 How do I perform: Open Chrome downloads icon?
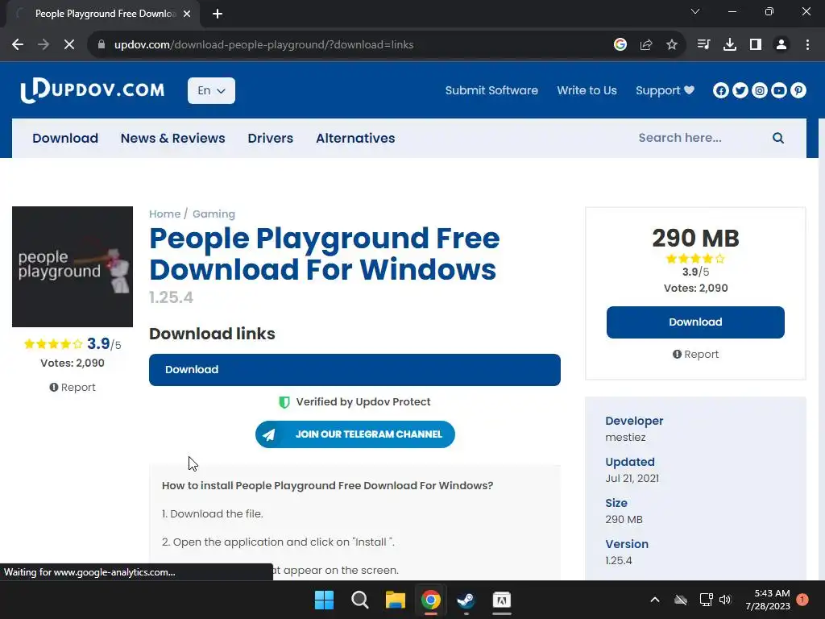(x=730, y=45)
